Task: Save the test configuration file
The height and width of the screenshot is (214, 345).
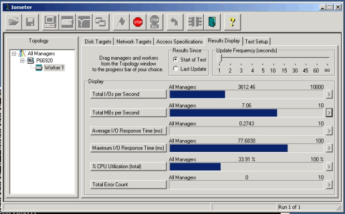Action: click(30, 22)
